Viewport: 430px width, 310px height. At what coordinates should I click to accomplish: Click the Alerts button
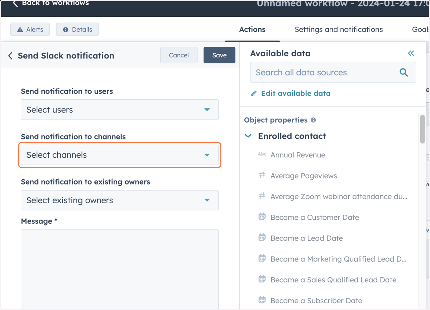click(x=30, y=29)
